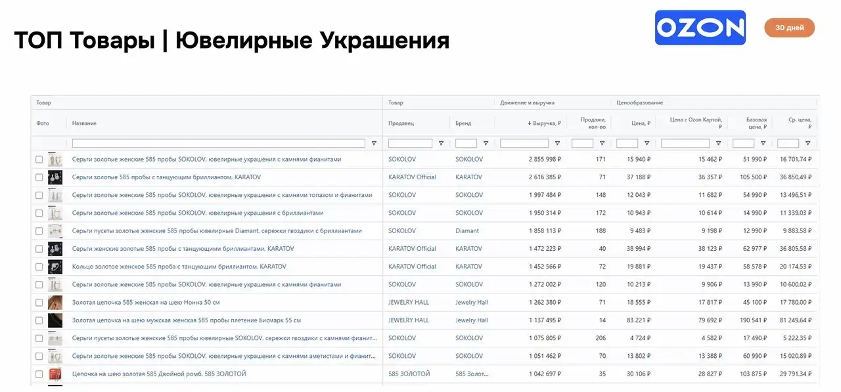The height and width of the screenshot is (392, 841).
Task: Select checkbox for Золотая цепочка Нонна 50 см
Action: coord(39,303)
